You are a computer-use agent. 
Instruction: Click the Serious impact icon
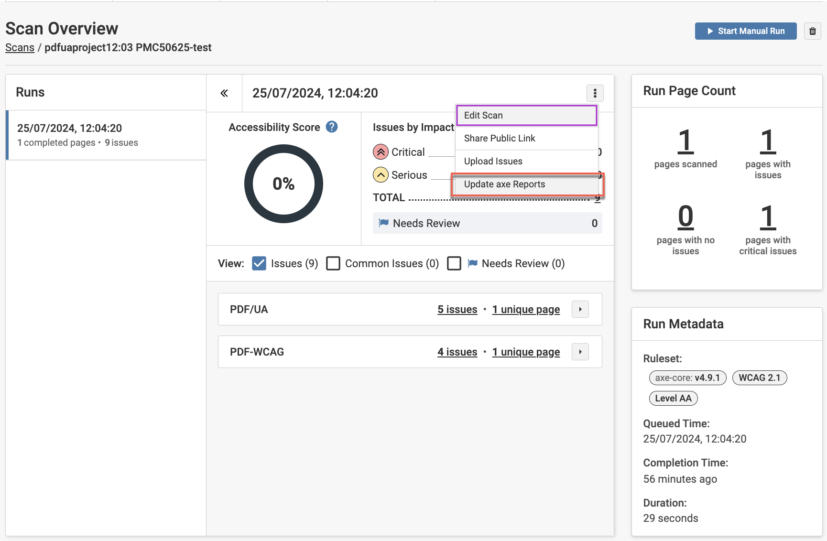coord(381,175)
